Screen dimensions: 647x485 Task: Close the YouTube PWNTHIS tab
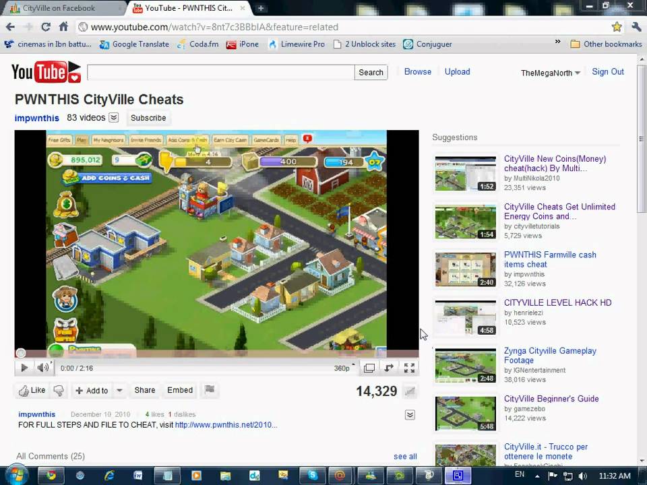pos(243,8)
